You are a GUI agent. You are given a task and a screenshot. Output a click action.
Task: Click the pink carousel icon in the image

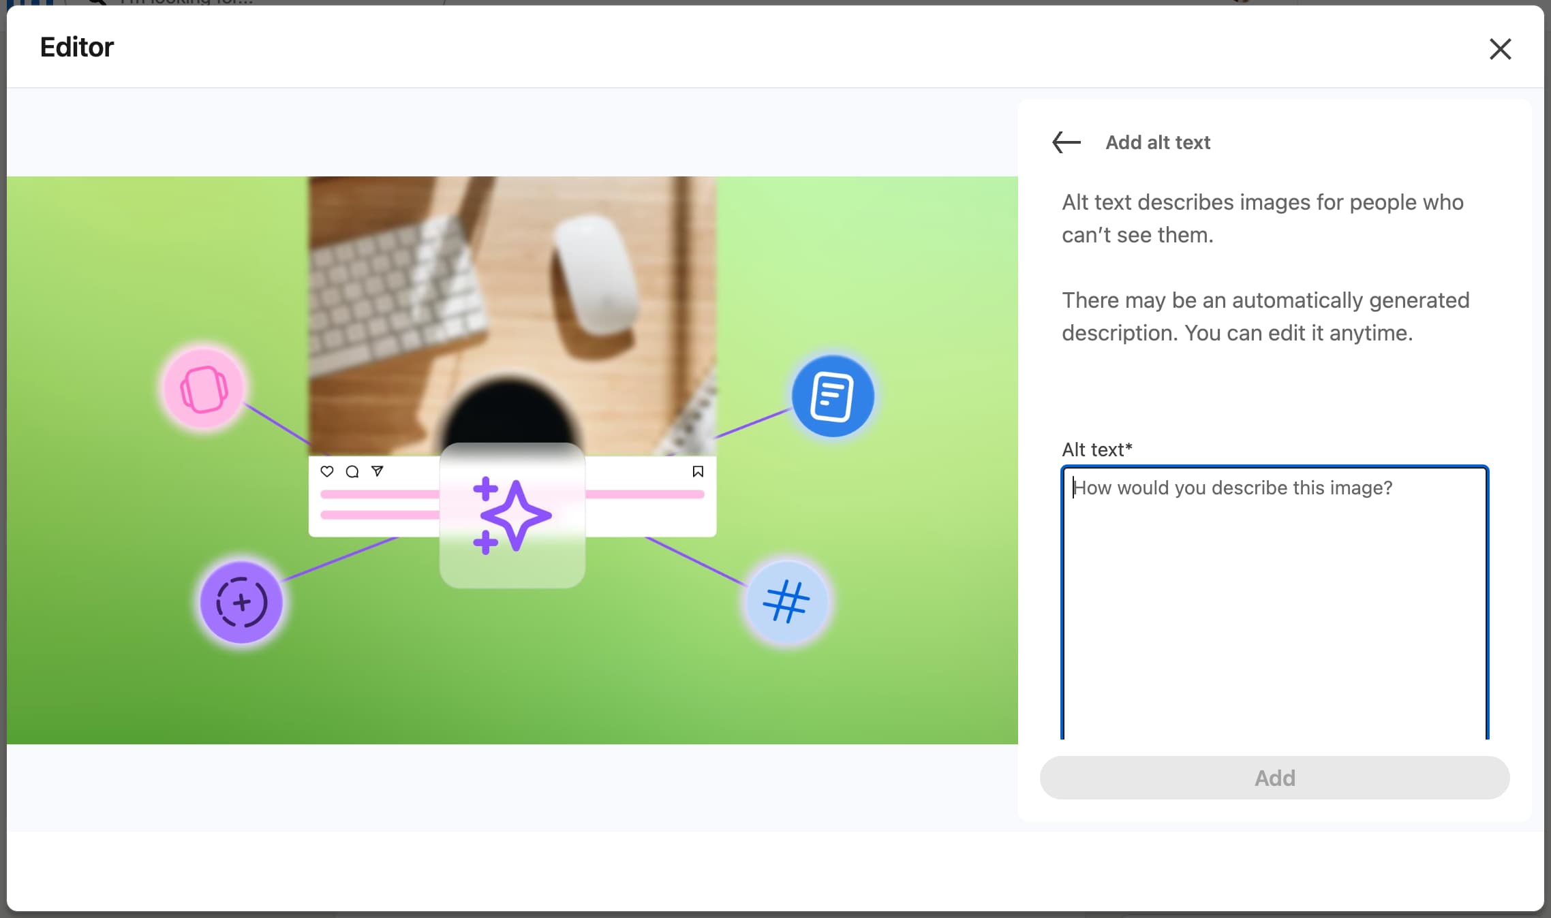203,389
